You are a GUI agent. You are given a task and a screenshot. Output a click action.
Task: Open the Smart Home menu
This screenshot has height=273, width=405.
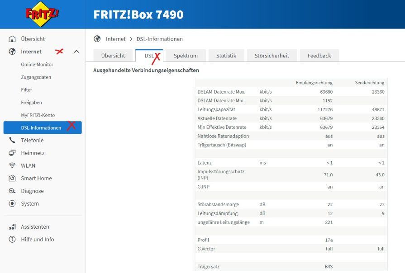point(36,178)
